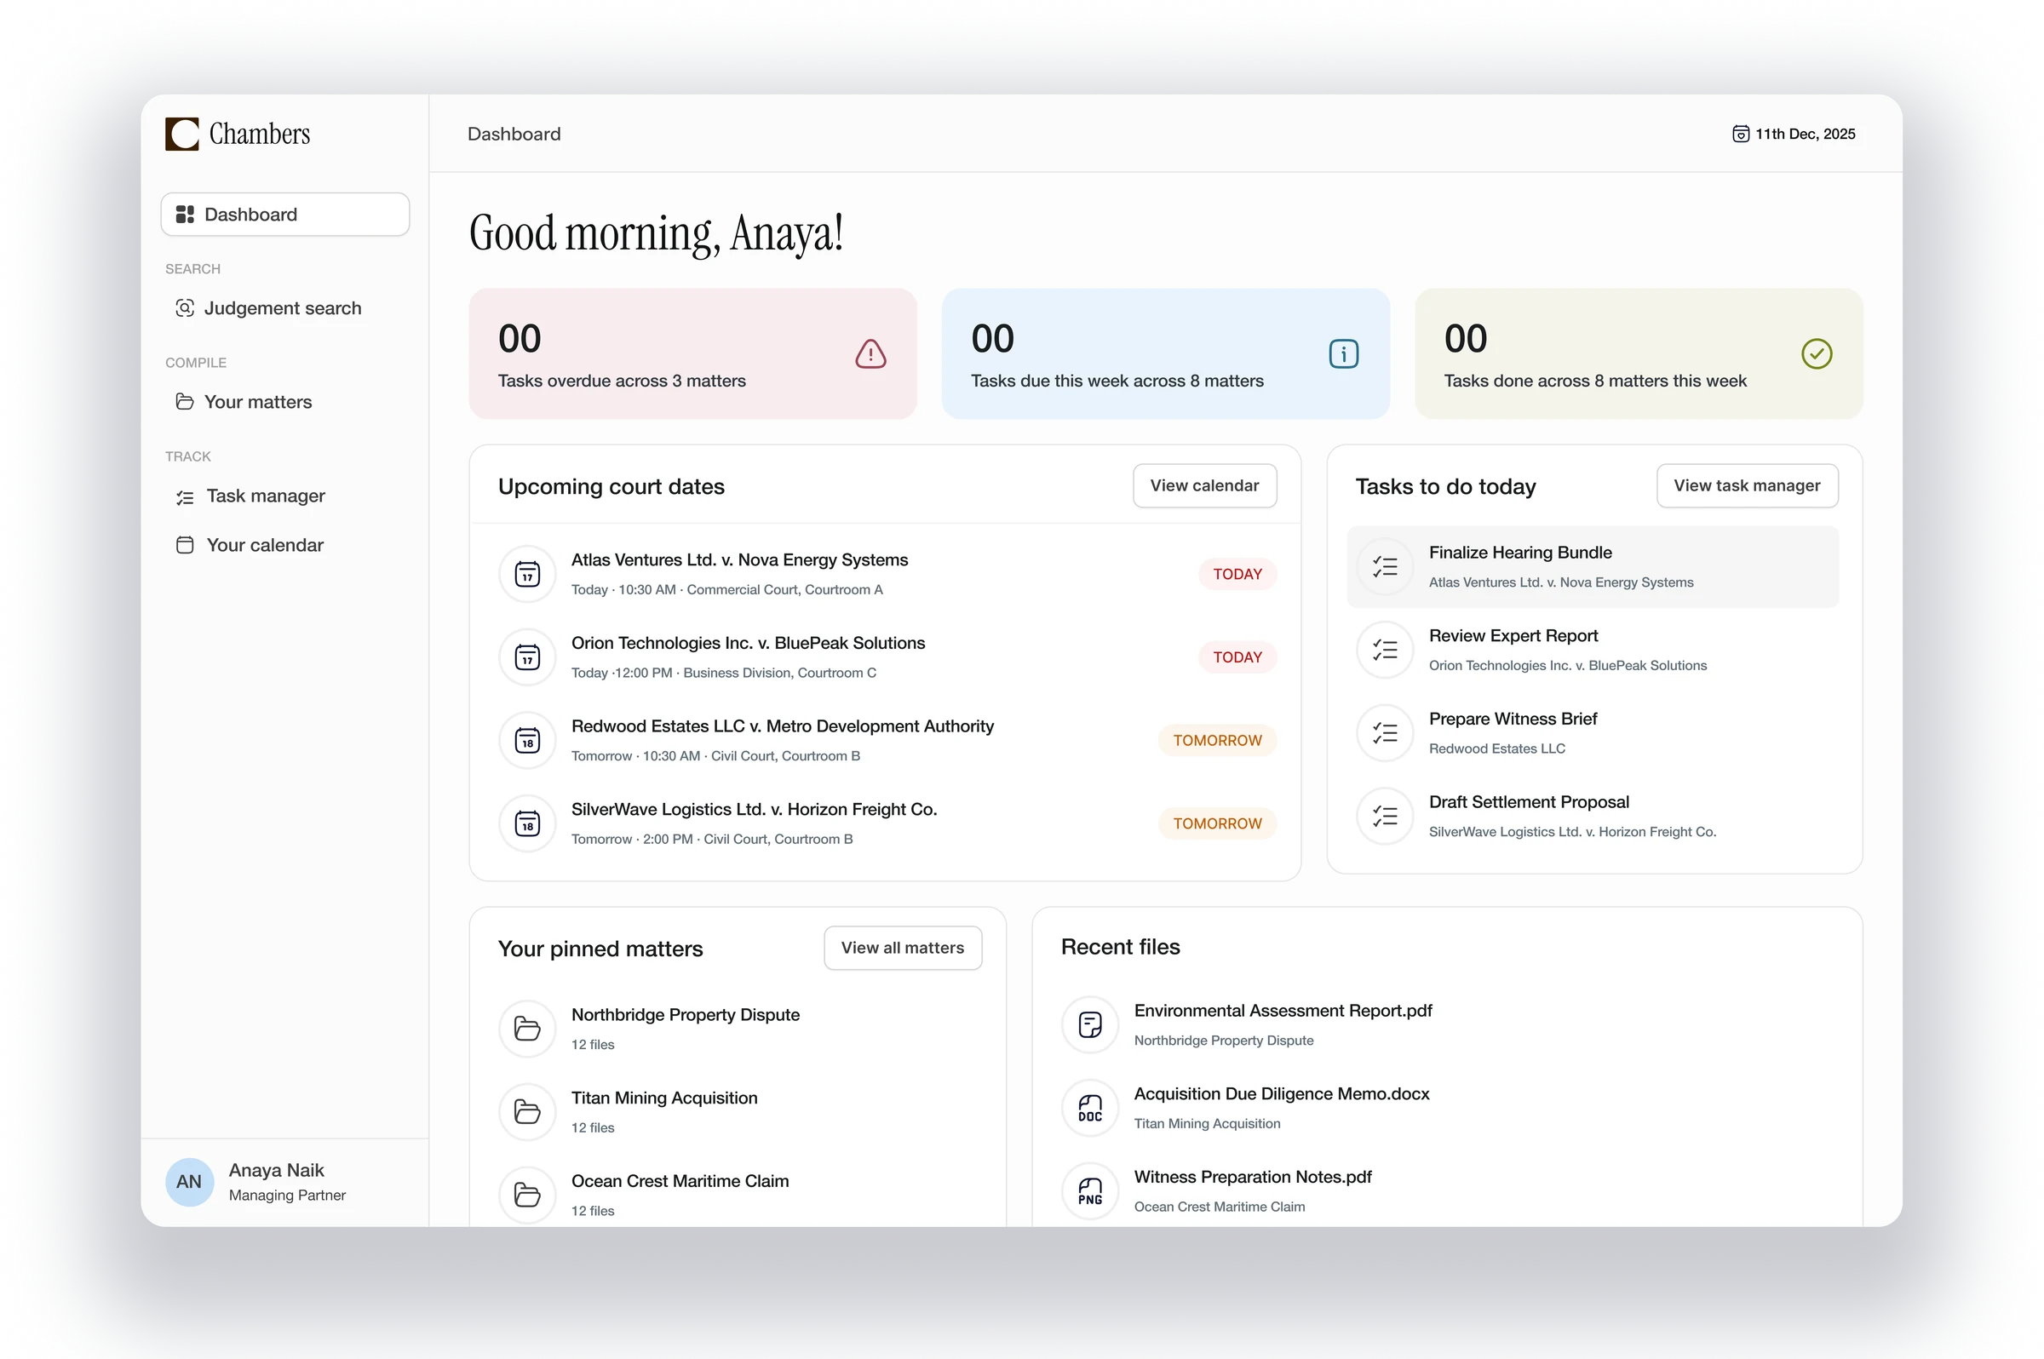This screenshot has height=1359, width=2044.
Task: Click folder icon for Titan Mining Acquisition
Action: tap(527, 1112)
